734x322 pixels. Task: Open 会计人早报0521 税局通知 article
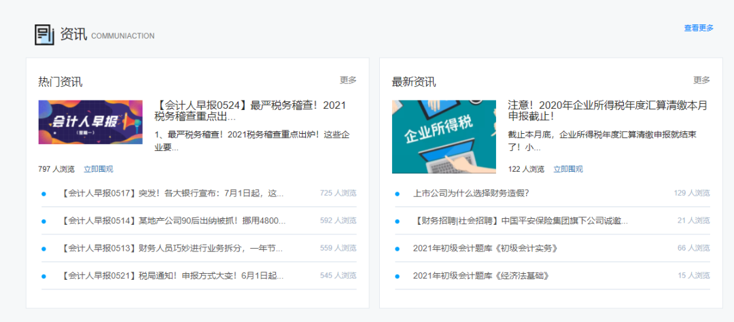173,276
